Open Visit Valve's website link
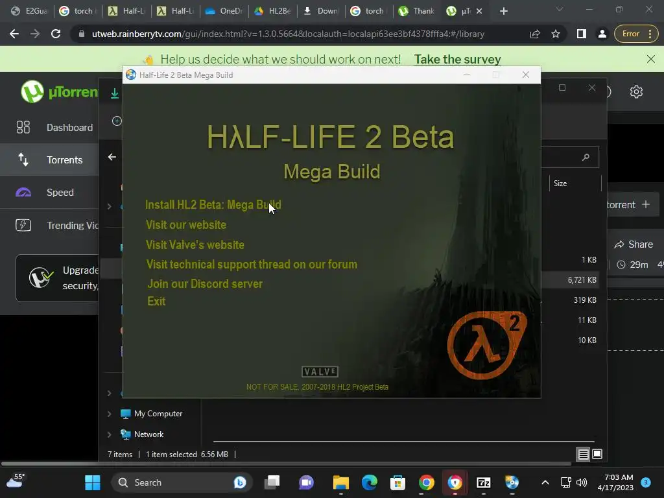Viewport: 664px width, 498px height. (195, 244)
